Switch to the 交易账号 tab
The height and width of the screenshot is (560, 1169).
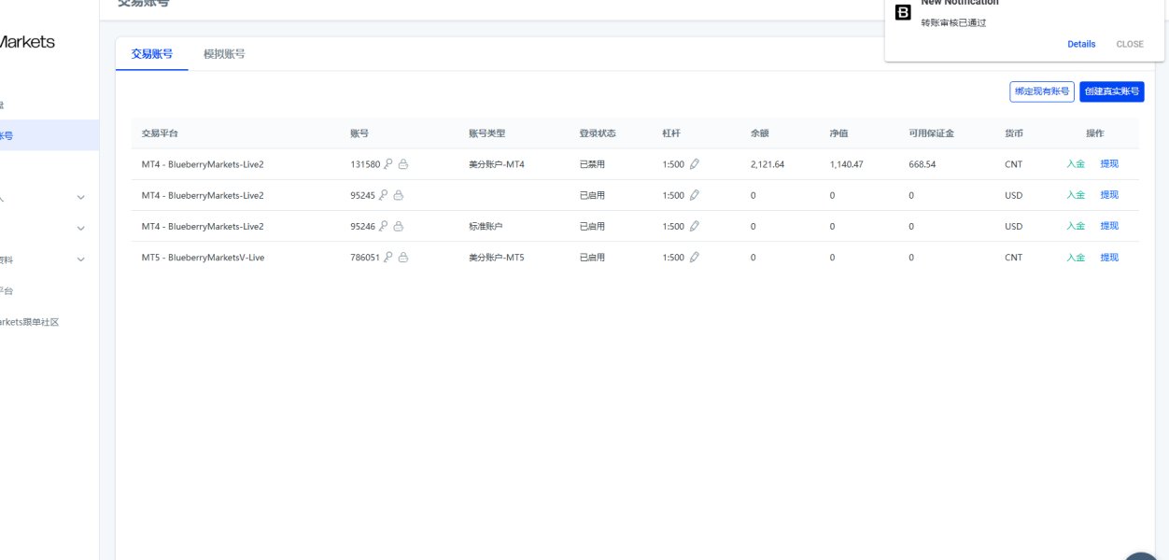coord(152,54)
